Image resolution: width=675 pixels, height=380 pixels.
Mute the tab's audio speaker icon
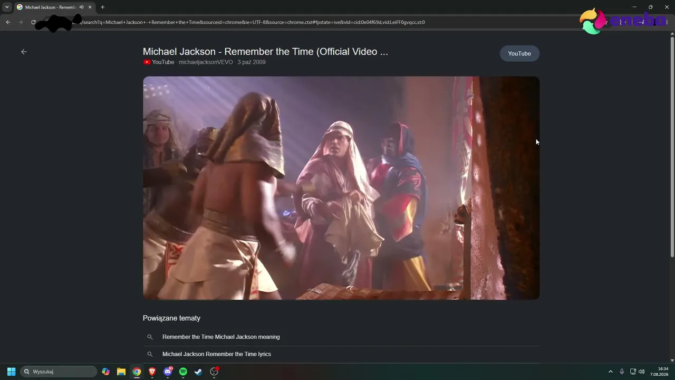81,7
